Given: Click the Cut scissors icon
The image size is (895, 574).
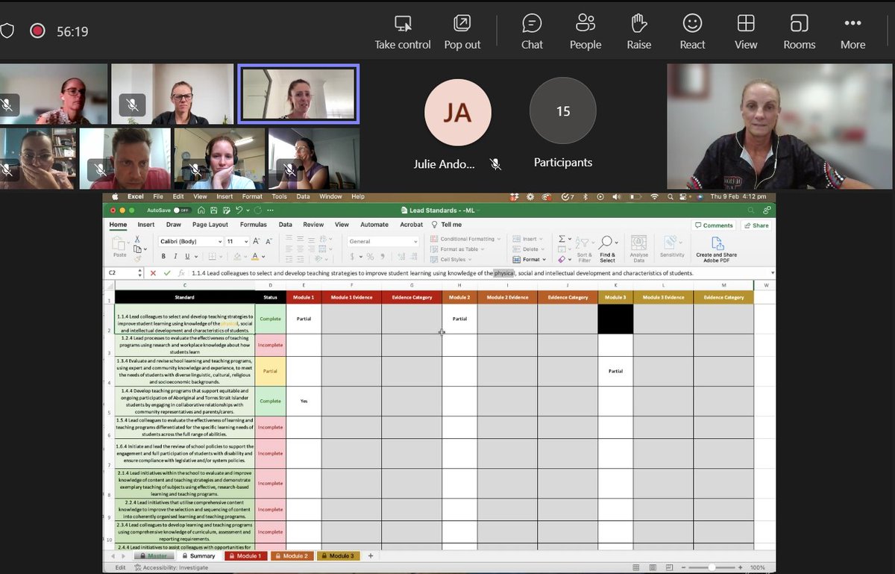Looking at the screenshot, I should click(x=137, y=239).
